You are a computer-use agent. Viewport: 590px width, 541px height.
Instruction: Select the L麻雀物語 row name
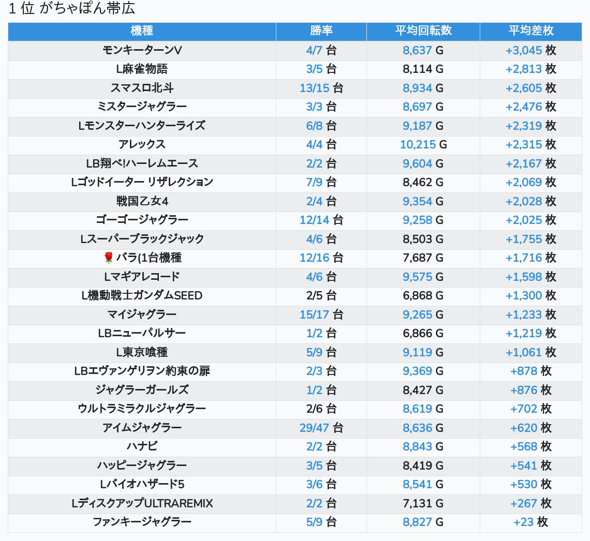click(x=142, y=69)
